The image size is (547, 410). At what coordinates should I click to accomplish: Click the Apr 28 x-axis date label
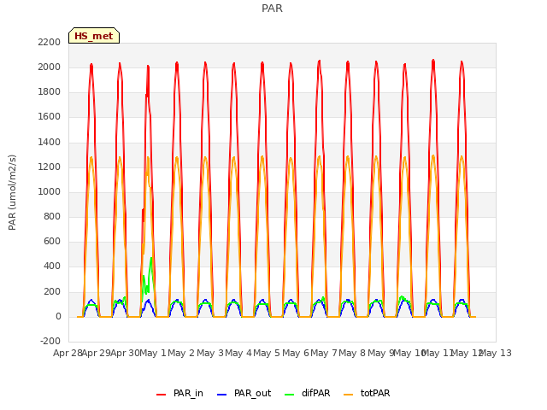tap(68, 353)
